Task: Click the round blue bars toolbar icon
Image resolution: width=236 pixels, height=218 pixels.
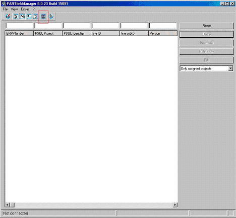Action: (51, 17)
